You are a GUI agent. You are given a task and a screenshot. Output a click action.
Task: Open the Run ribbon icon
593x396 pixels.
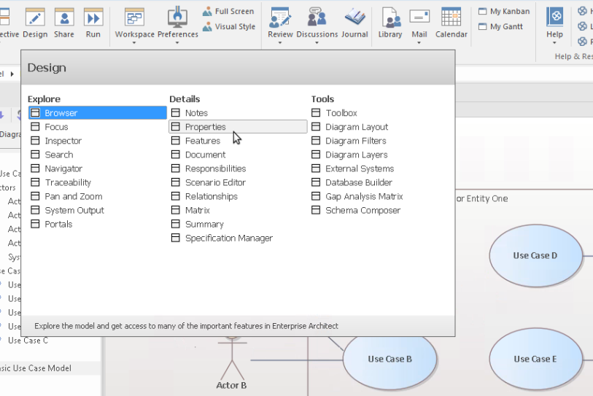click(93, 23)
